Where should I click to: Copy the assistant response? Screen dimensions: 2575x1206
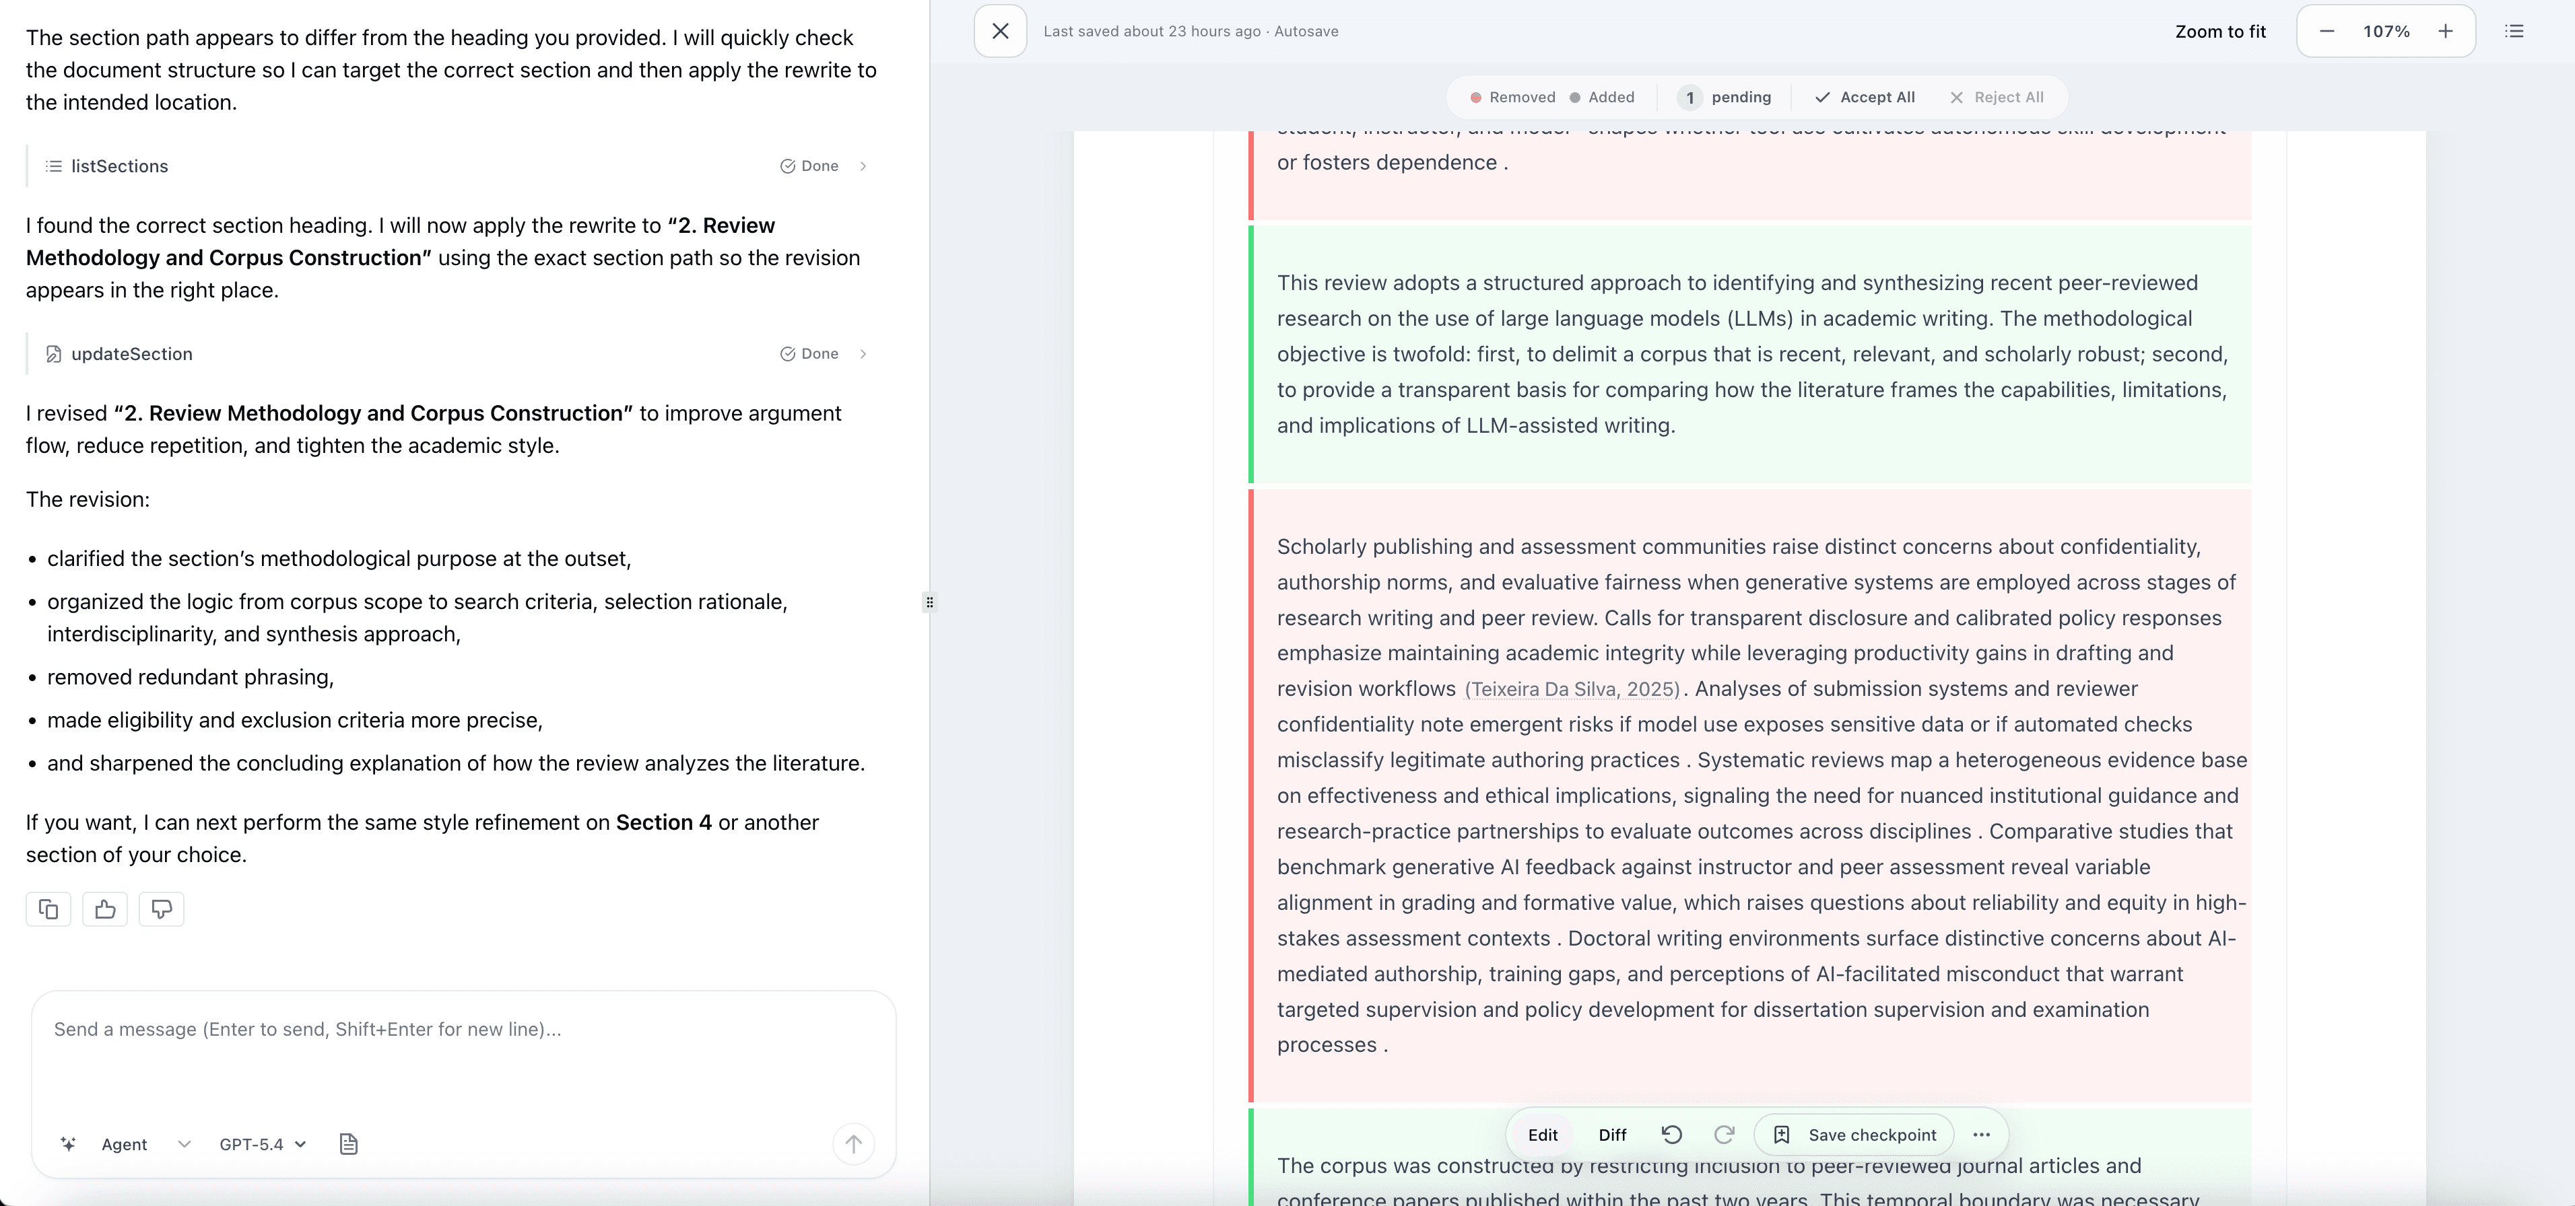[x=48, y=909]
